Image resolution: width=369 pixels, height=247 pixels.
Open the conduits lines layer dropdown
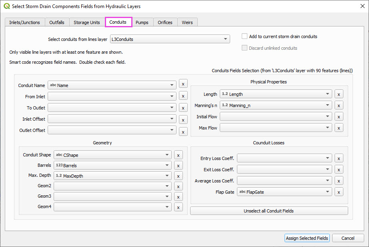(170, 39)
